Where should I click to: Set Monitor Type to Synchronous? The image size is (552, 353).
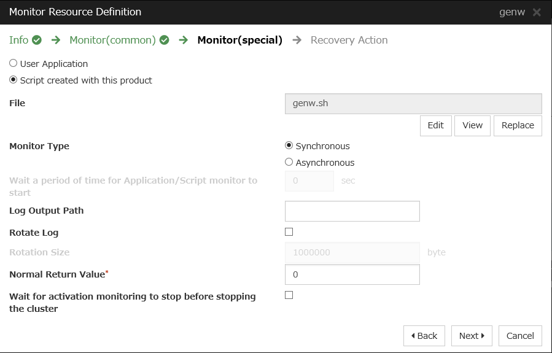289,145
